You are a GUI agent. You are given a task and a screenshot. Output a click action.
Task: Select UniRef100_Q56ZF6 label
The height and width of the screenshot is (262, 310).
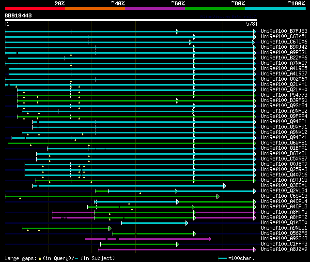[284, 233]
